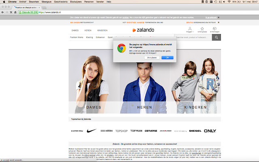Close the gratis verzending promo bar
This screenshot has height=162, width=259.
(219, 22)
